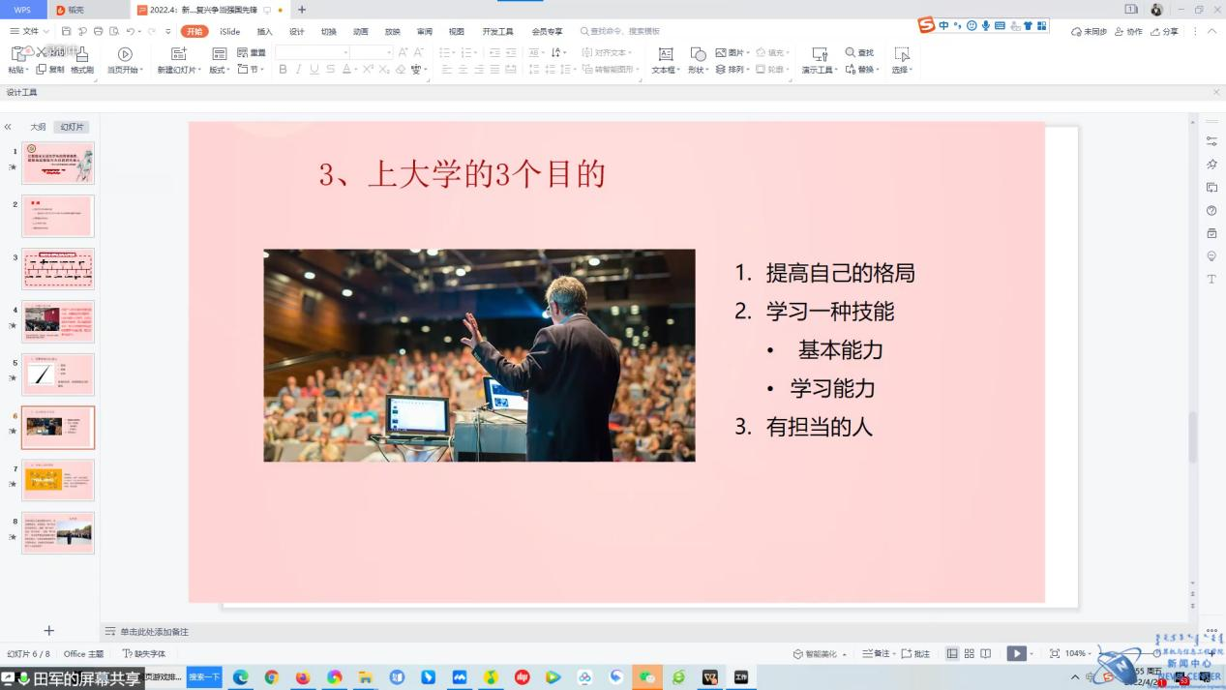1226x690 pixels.
Task: Open the font size combo box
Action: (x=372, y=52)
